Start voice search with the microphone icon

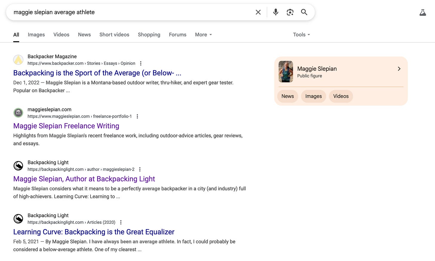tap(276, 12)
